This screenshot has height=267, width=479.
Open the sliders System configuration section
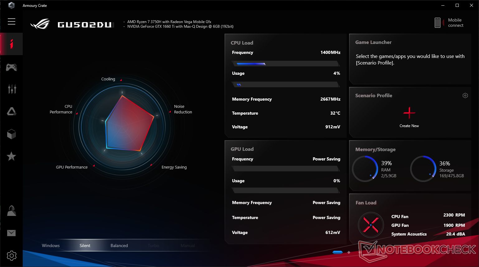point(12,89)
